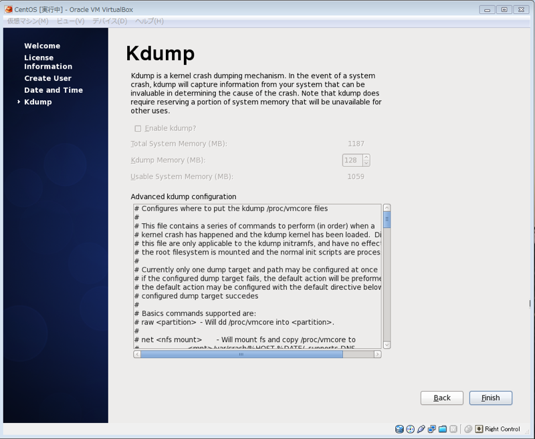
Task: Click the "Total System Memory (MB):" label
Action: 179,144
